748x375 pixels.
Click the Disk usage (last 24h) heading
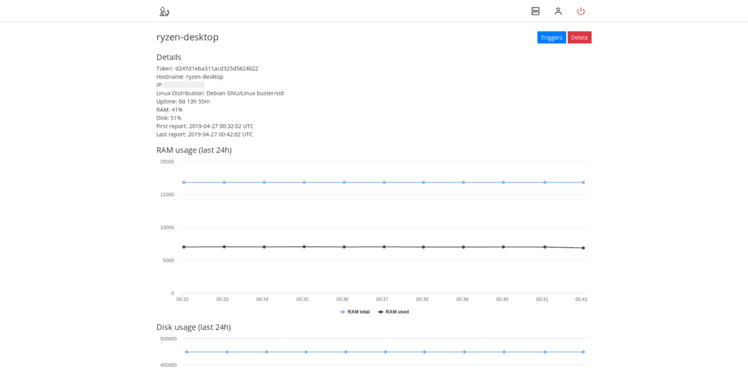click(194, 327)
